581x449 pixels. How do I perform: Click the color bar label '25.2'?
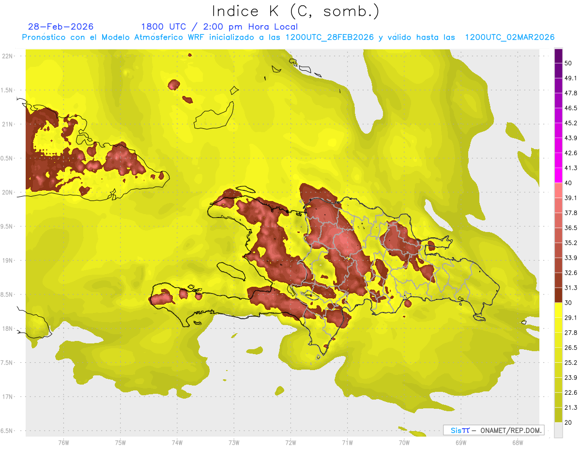pos(571,362)
